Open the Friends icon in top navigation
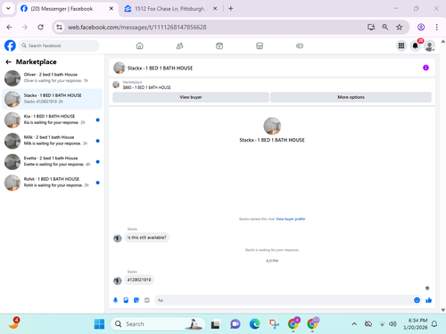The image size is (446, 334). coord(179,45)
